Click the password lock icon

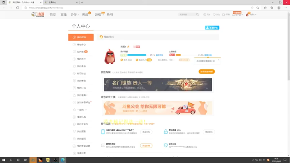click(166, 131)
